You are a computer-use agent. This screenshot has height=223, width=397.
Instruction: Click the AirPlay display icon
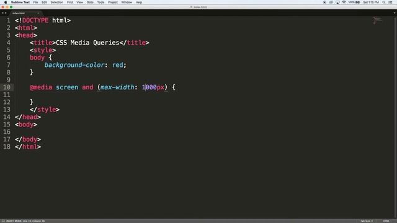click(x=337, y=2)
